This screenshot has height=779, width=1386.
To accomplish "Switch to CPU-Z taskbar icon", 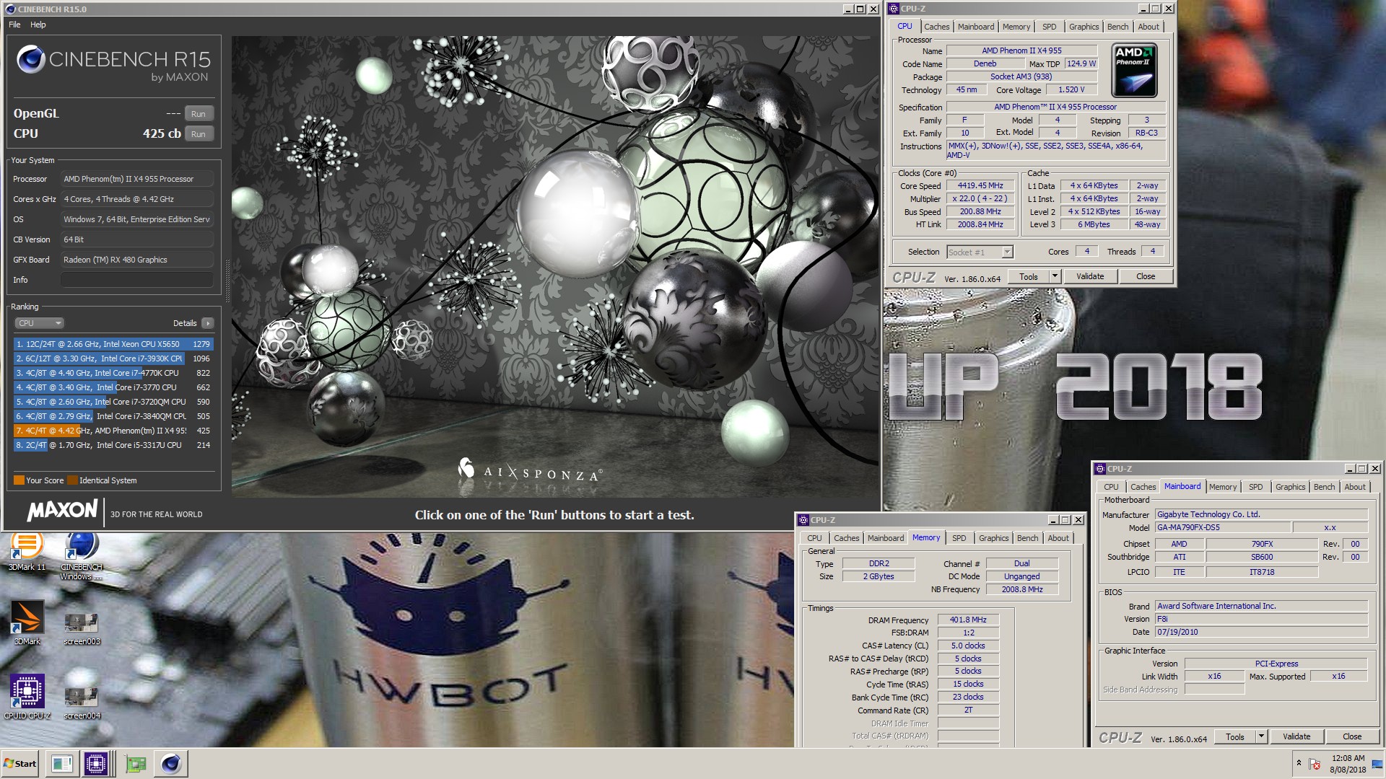I will [96, 763].
